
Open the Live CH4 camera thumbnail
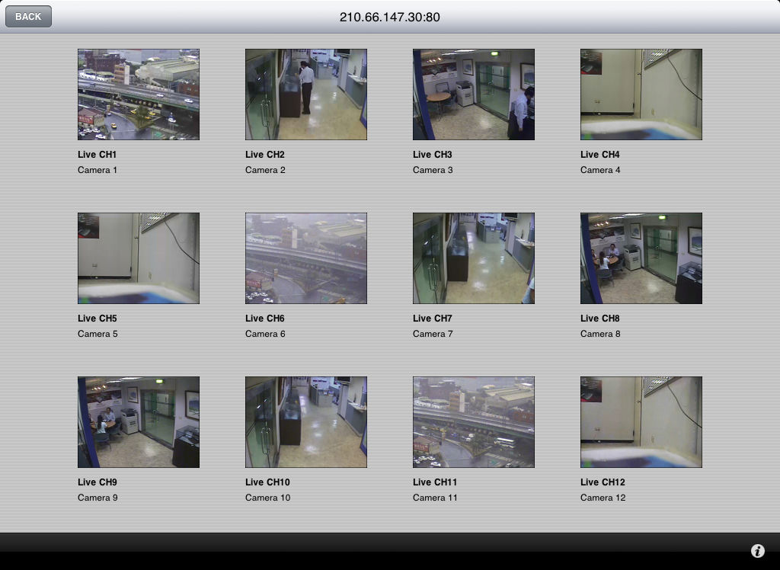[641, 94]
